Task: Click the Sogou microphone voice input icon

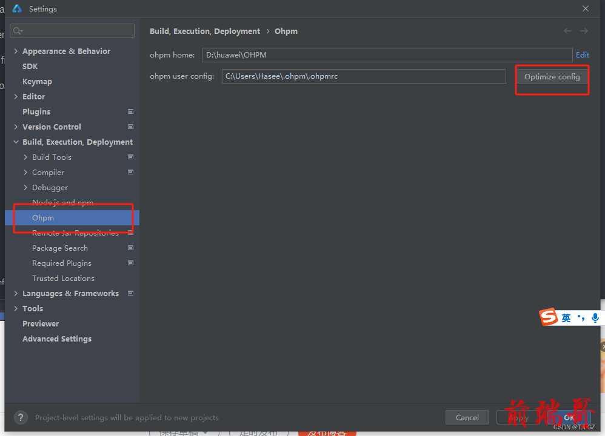Action: coord(595,318)
